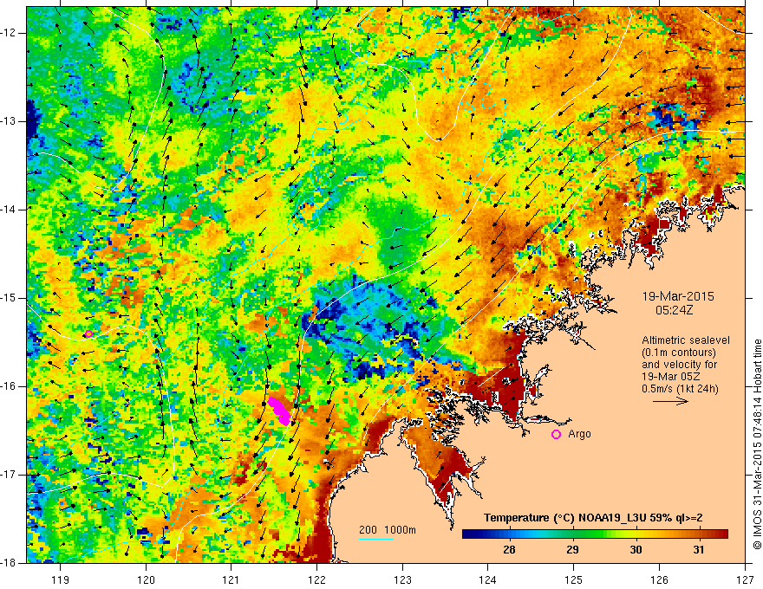Screen dimensions: 763x589
Task: Click '19-Mar 05Z' caption line
Action: [670, 377]
